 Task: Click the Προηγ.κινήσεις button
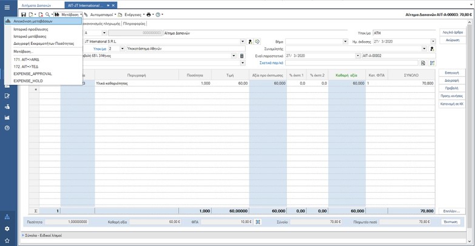pyautogui.click(x=452, y=96)
